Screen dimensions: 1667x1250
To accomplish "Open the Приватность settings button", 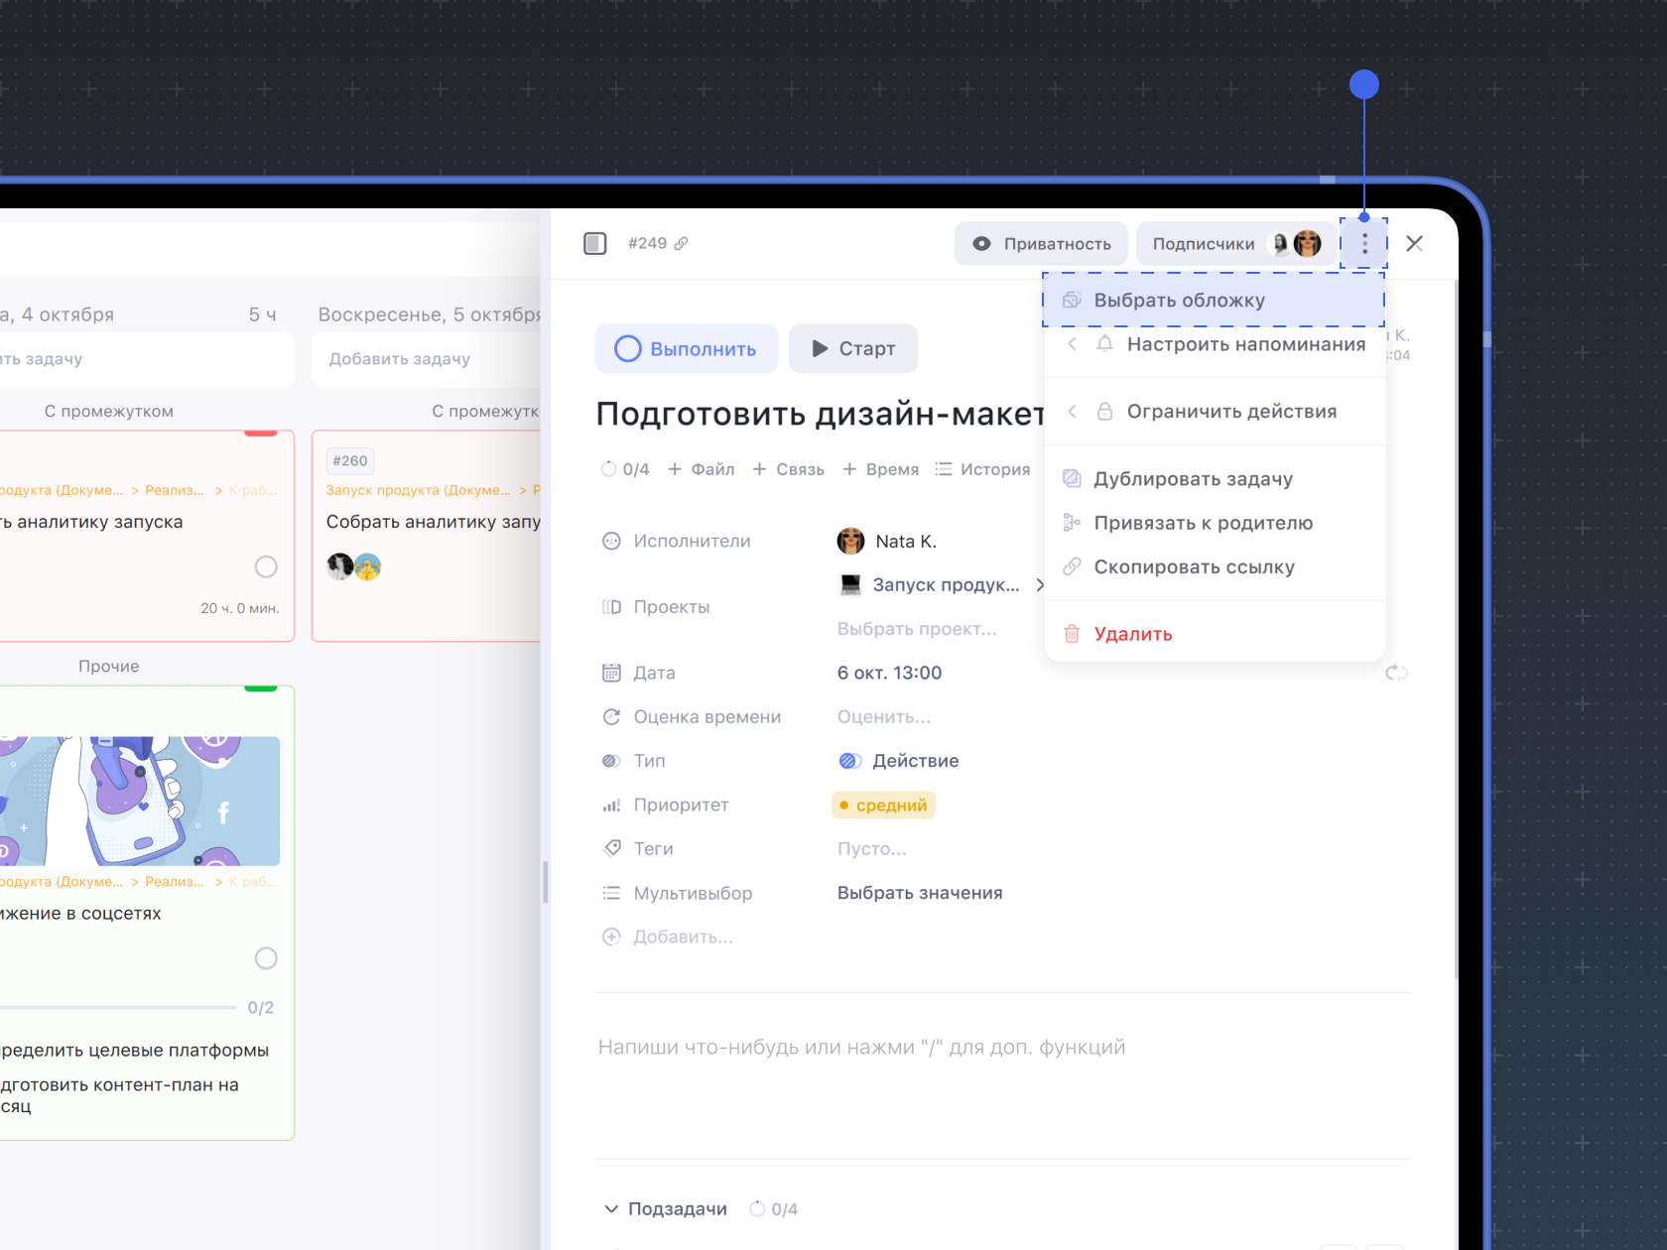I will tap(1041, 244).
